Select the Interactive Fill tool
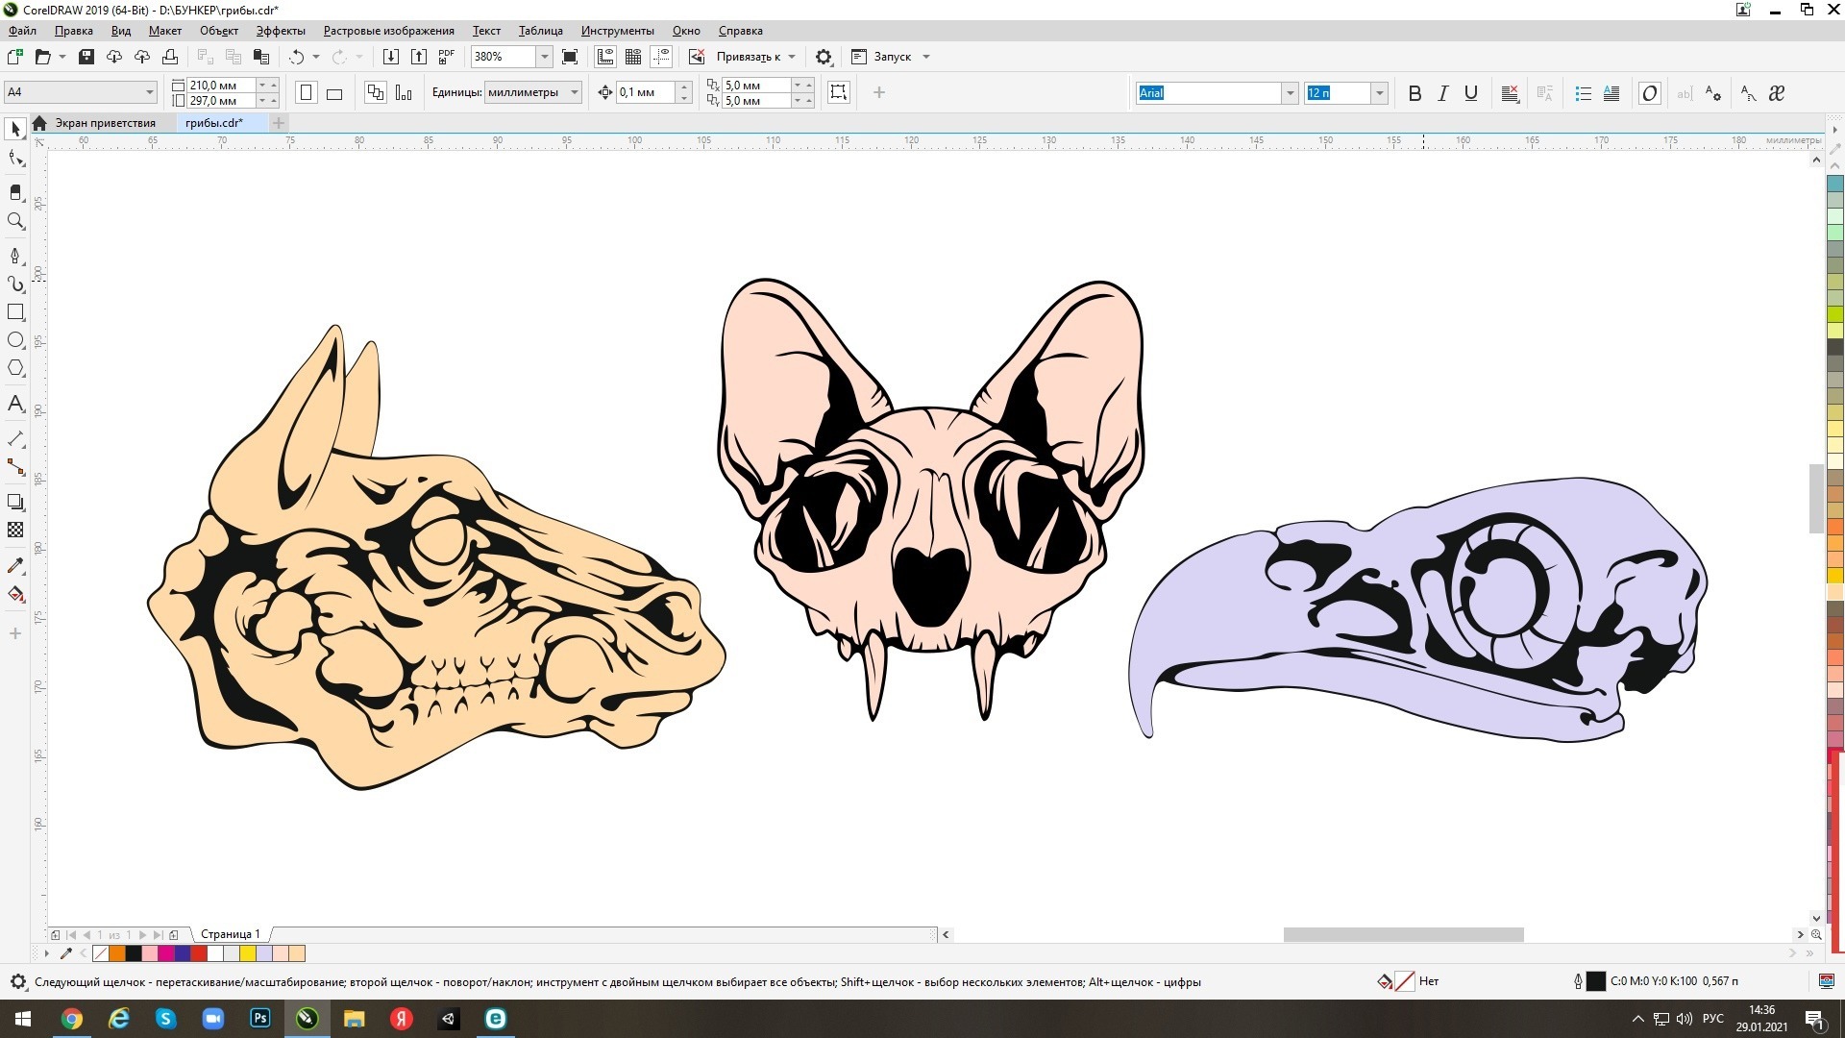This screenshot has width=1845, height=1038. [15, 594]
